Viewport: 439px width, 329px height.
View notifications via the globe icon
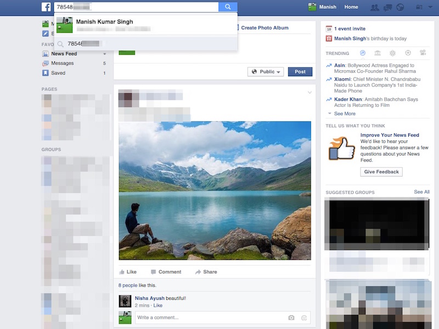coord(401,7)
